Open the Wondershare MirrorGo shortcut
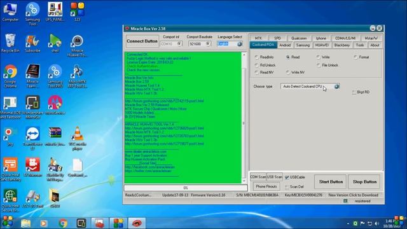Screen dimensions: 407x229 (x=32, y=108)
